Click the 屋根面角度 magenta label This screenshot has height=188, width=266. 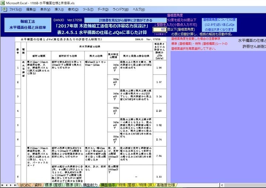pos(175,15)
